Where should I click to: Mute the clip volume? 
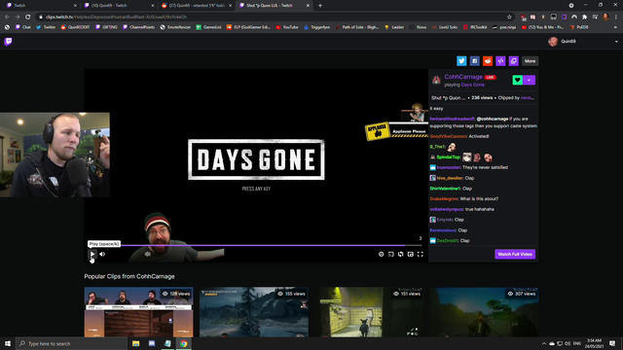click(102, 254)
